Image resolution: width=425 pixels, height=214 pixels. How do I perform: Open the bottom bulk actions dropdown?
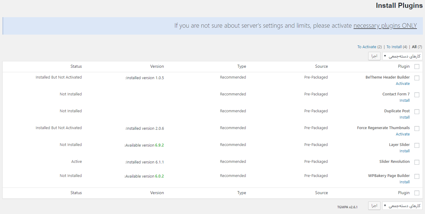tap(402, 206)
